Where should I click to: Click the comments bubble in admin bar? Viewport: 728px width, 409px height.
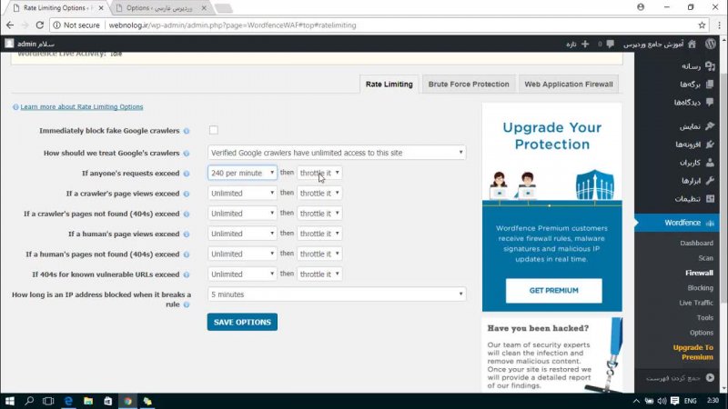click(x=607, y=43)
